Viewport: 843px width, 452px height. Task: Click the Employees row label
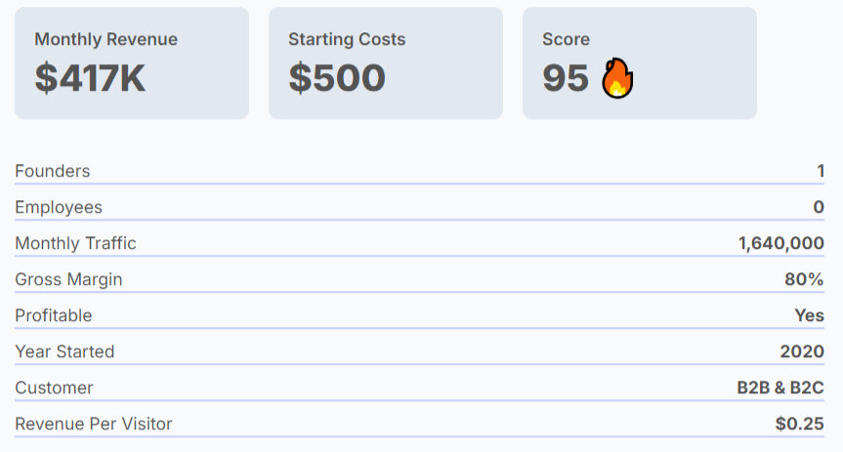pos(59,207)
